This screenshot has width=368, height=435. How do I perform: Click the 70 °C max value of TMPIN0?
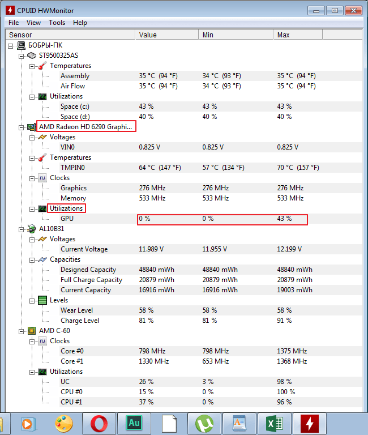298,168
